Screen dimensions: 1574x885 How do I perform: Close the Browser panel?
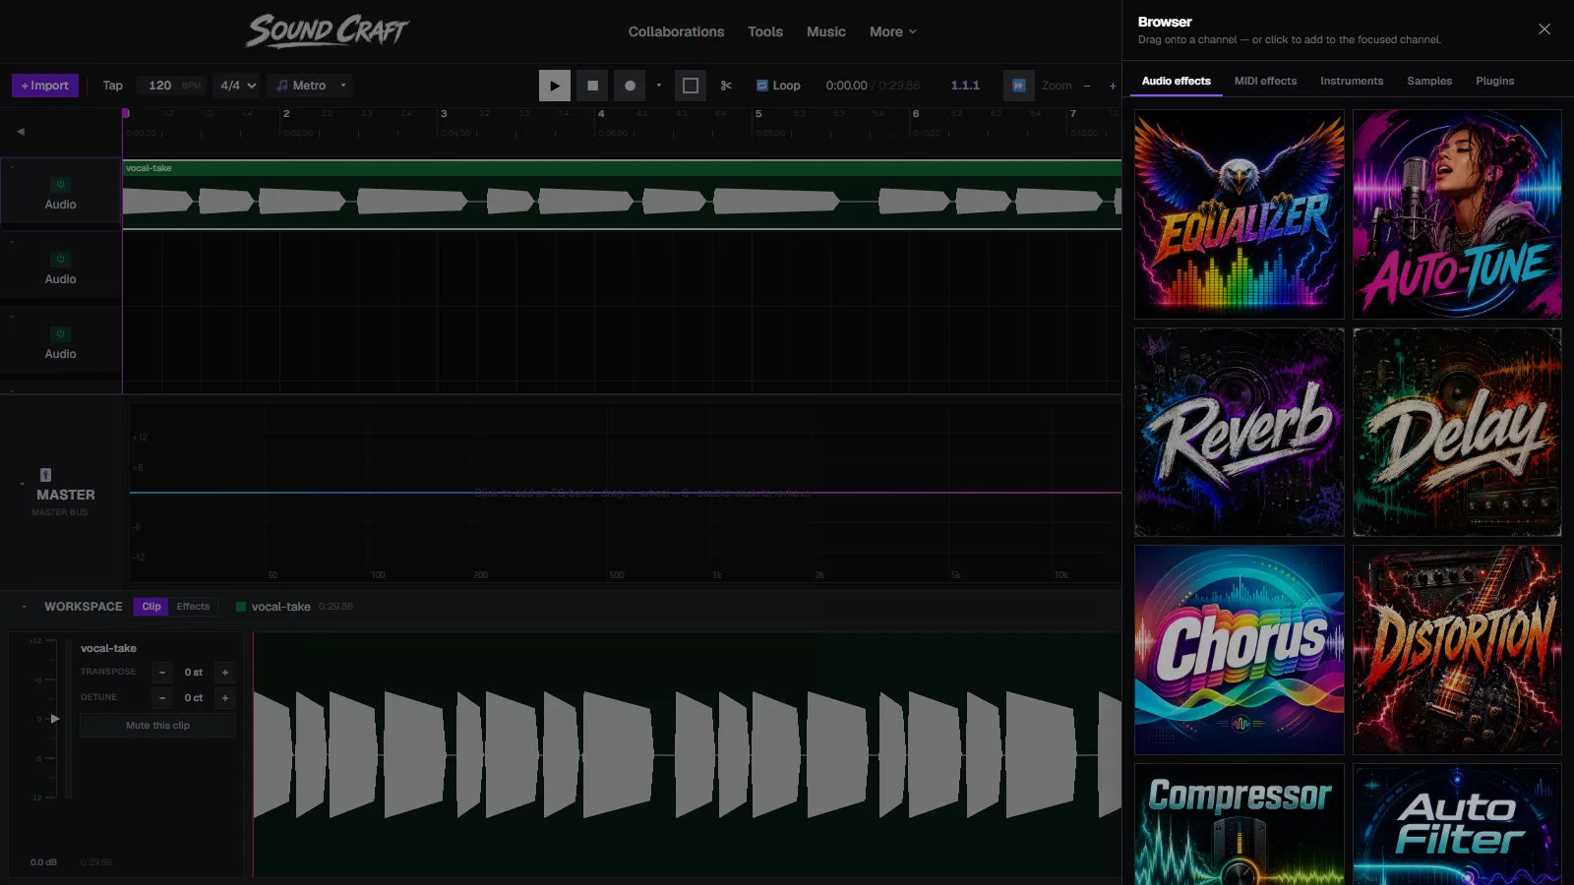(1544, 29)
